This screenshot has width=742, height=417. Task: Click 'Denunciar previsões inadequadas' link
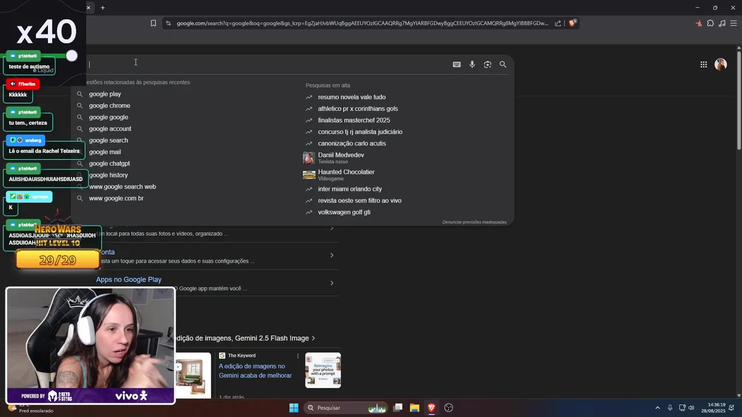(x=474, y=222)
